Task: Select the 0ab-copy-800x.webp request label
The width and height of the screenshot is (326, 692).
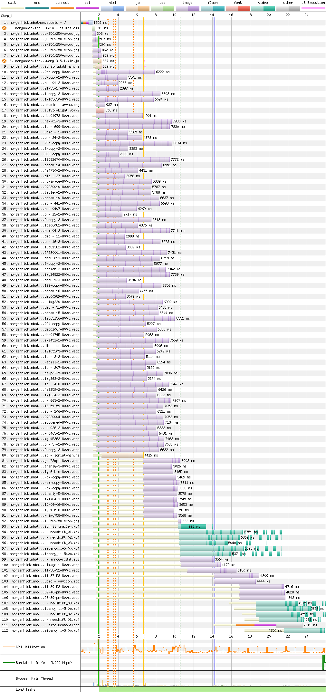Action: [x=41, y=72]
